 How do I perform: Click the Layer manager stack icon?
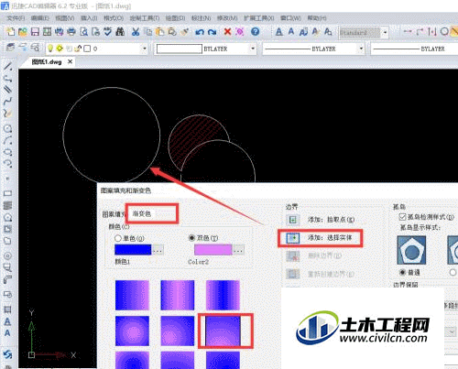[10, 48]
